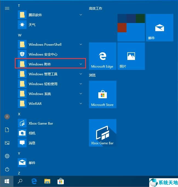Click the Power button in the sidebar

pyautogui.click(x=7, y=169)
